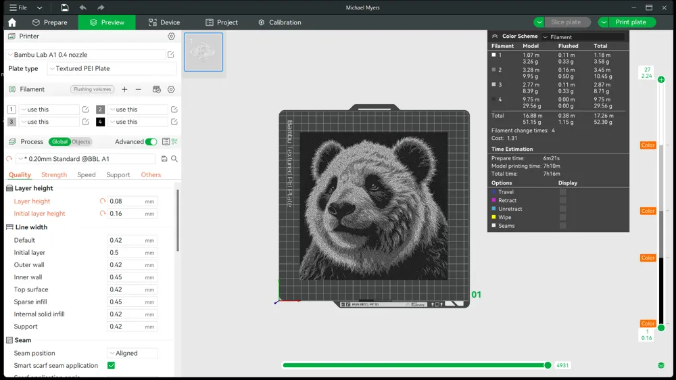Undo last action with the back arrow
The width and height of the screenshot is (676, 380).
click(82, 7)
